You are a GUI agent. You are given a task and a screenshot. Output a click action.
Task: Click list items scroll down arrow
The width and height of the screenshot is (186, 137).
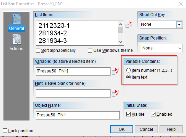121,42
